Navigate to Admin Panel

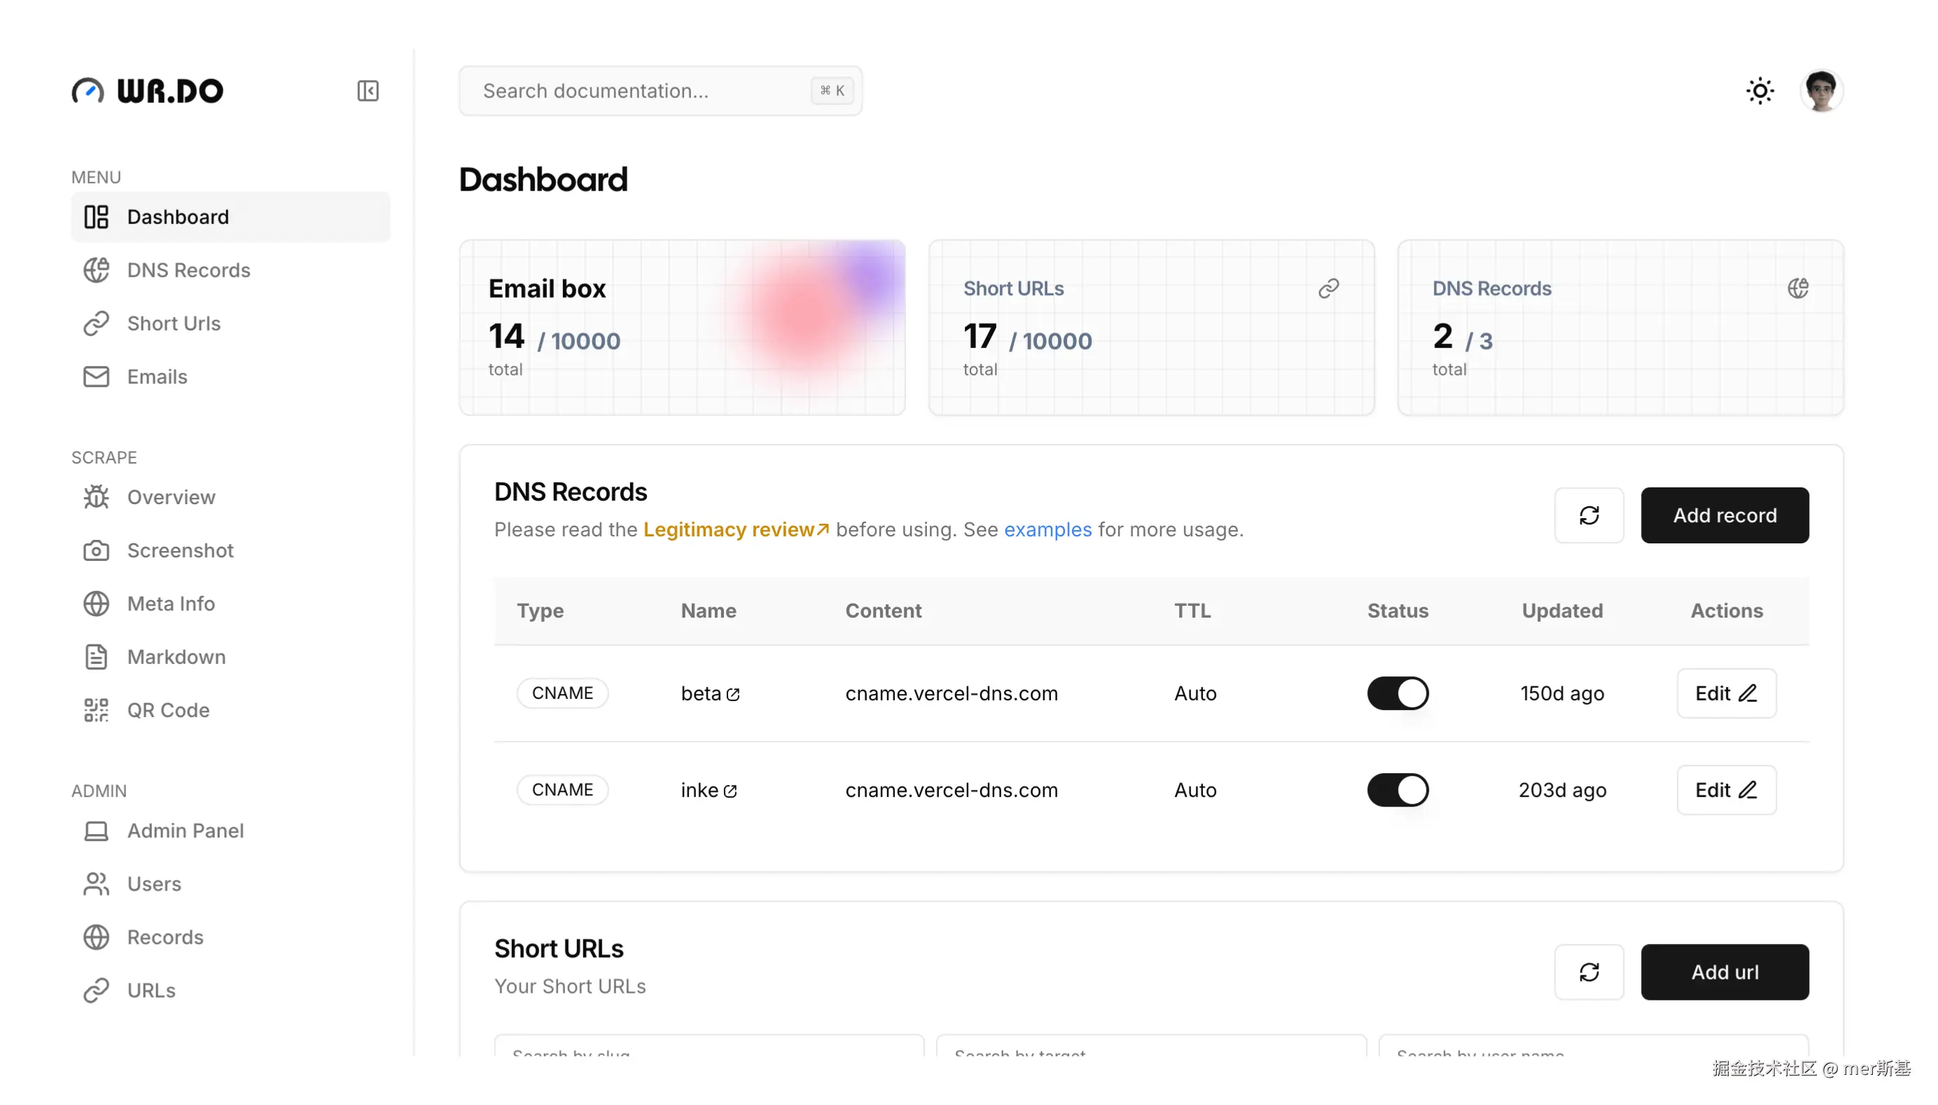tap(185, 831)
